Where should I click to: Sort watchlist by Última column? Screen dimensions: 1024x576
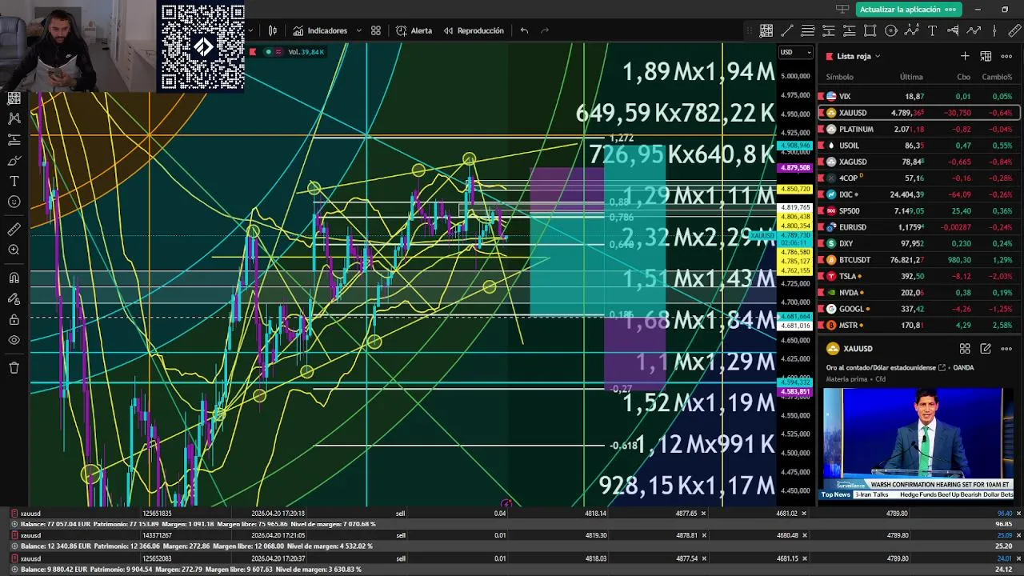click(911, 77)
